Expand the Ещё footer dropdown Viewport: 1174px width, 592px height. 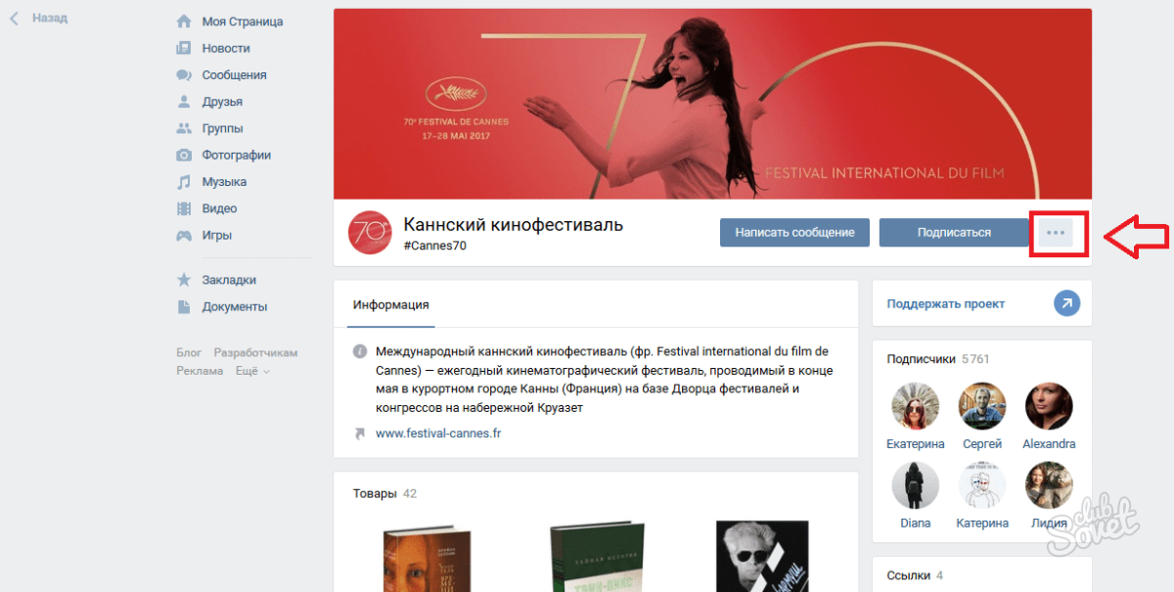pyautogui.click(x=252, y=371)
